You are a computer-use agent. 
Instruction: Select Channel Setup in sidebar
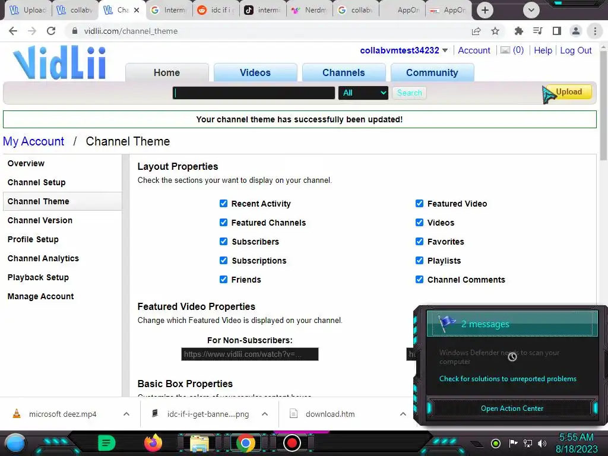pos(36,182)
